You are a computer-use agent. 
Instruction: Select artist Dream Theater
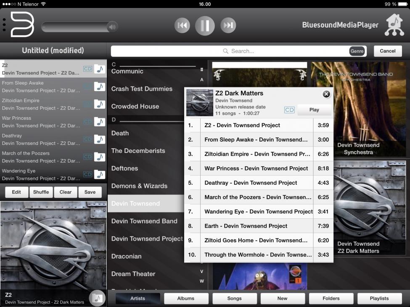133,274
